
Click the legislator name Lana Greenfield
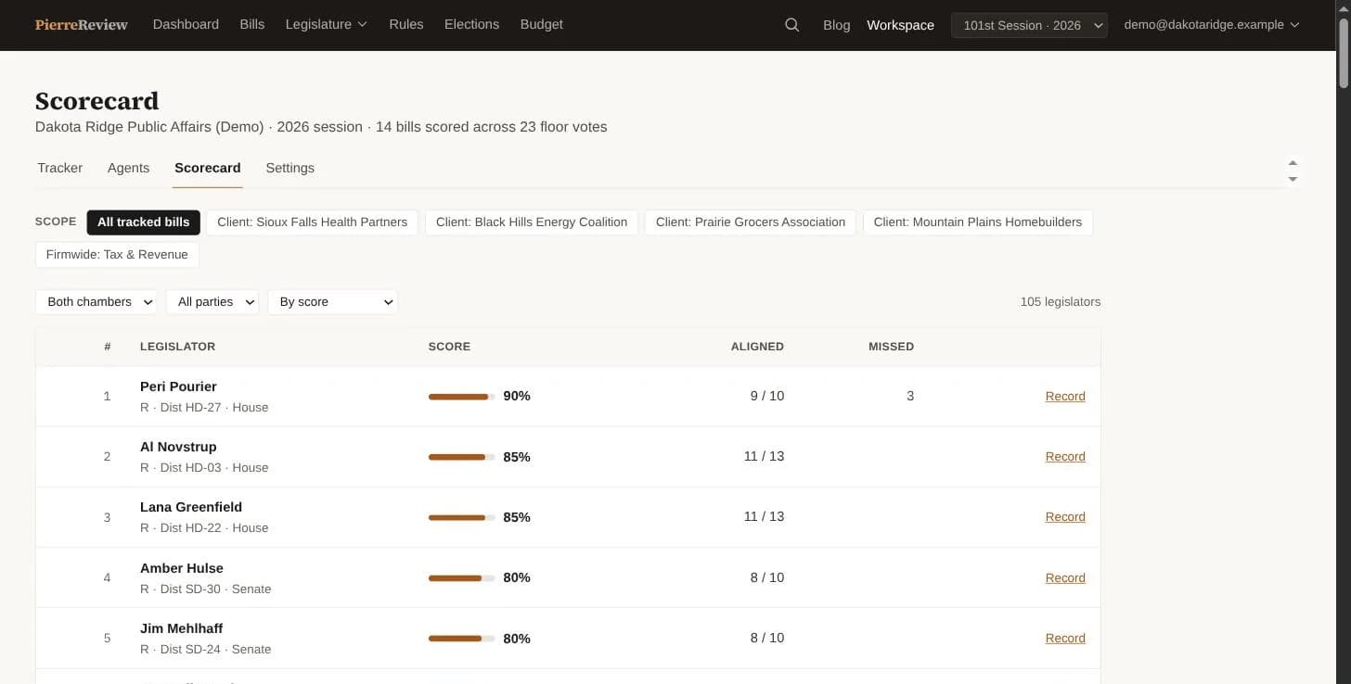[x=191, y=507]
